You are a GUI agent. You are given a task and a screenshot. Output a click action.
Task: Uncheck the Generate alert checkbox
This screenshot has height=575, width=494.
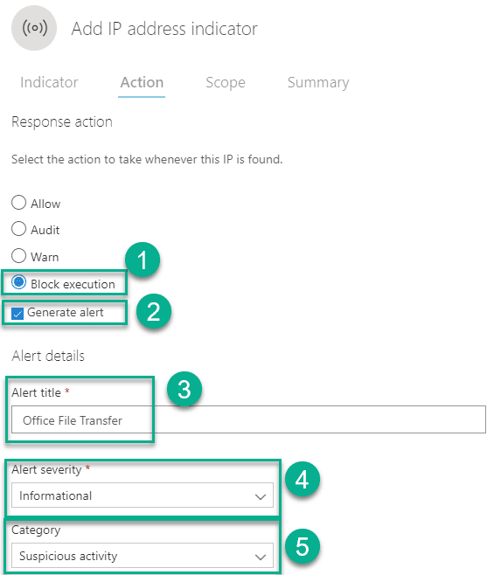[x=17, y=314]
